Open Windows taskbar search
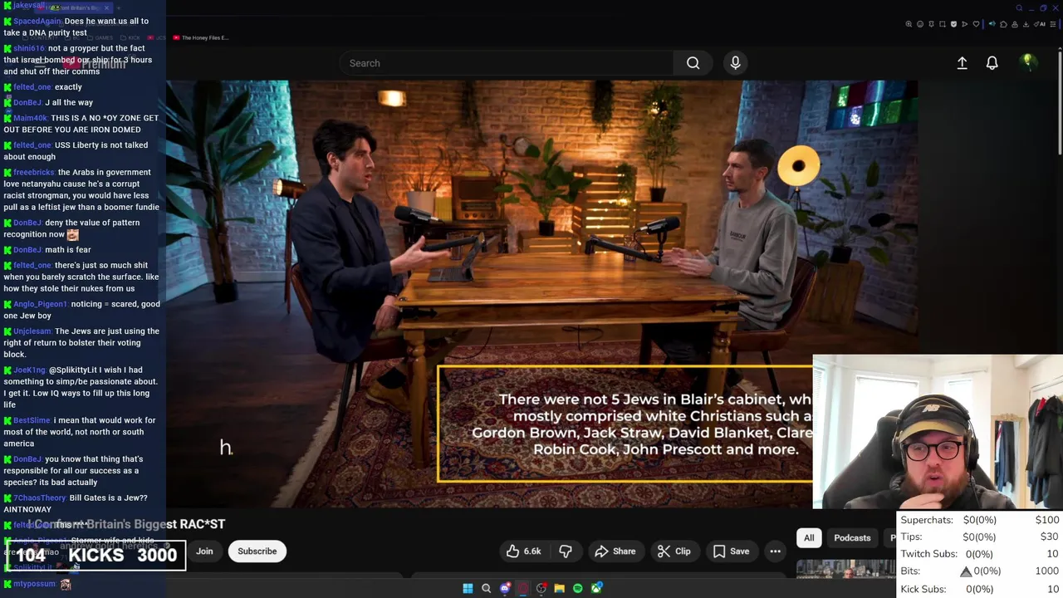The width and height of the screenshot is (1063, 598). [486, 588]
